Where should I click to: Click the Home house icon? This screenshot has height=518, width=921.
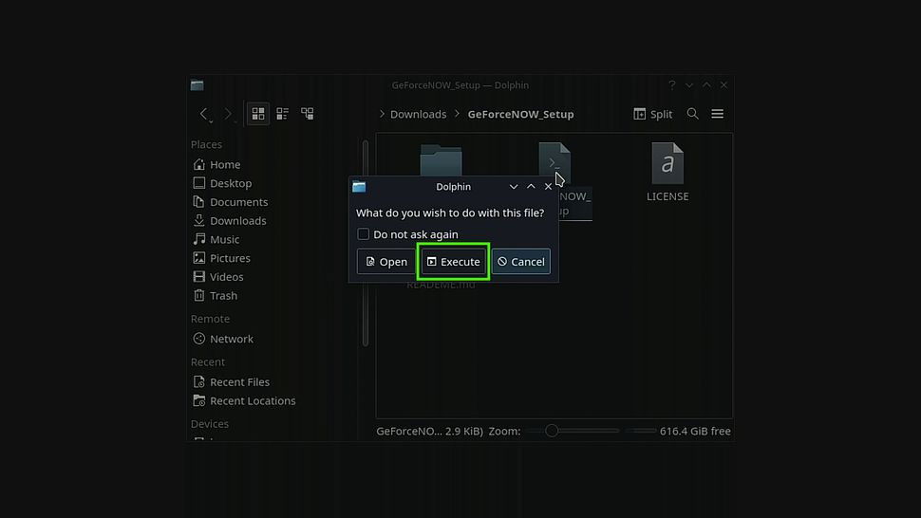(199, 164)
